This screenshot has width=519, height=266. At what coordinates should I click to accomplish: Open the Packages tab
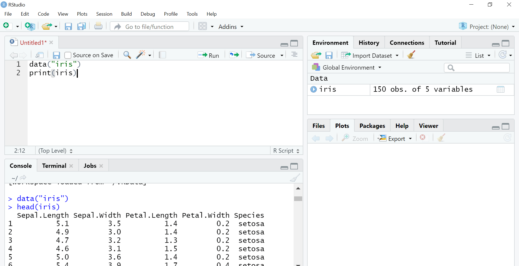372,125
